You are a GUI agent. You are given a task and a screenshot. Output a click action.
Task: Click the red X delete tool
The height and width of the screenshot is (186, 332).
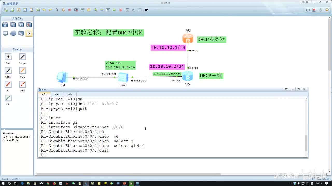point(70,10)
